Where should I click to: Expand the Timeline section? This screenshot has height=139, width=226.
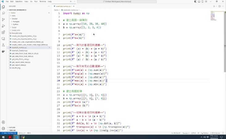pos(12,130)
